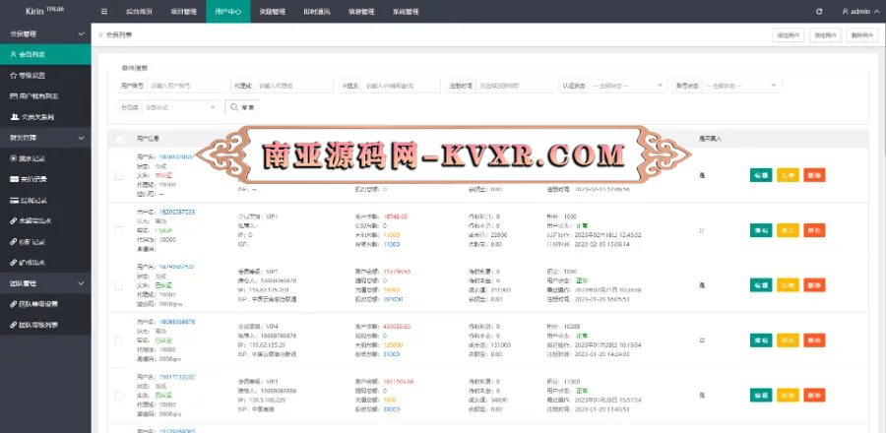Collapse the 会员管理 sidebar group
This screenshot has height=433, width=886.
(x=45, y=33)
